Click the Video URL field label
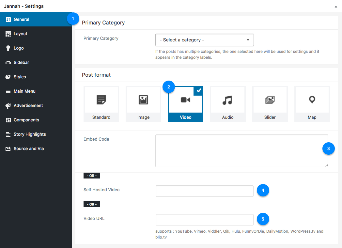The image size is (342, 248). point(94,219)
